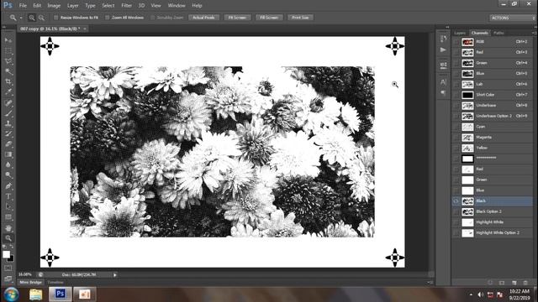
Task: Delete current channel trash icon
Action: 525,283
